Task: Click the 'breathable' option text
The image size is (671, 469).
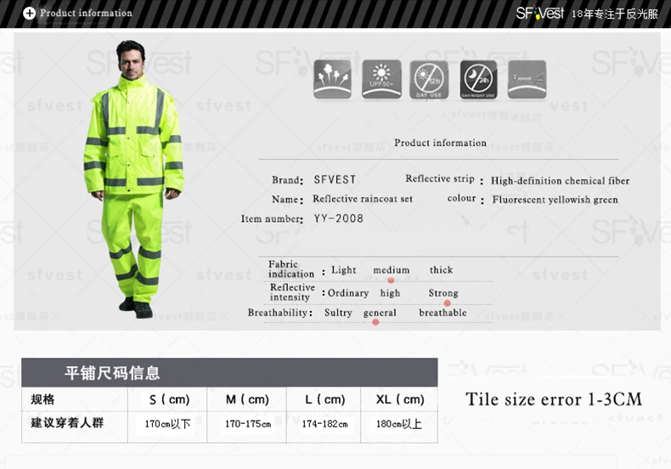Action: coord(443,313)
